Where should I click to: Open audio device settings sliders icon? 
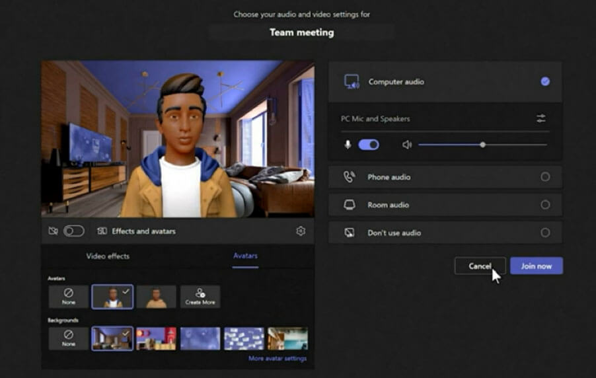point(541,119)
